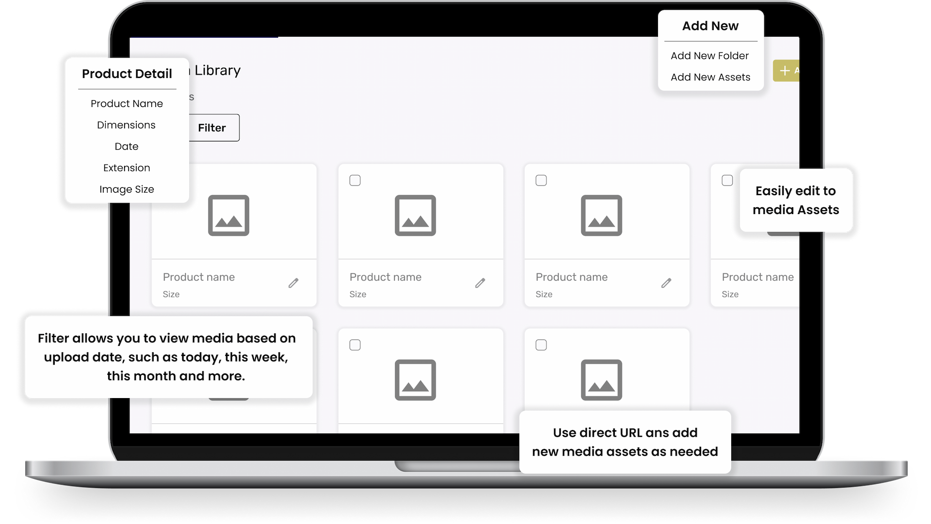
Task: Click Product name text on second card
Action: pyautogui.click(x=385, y=277)
